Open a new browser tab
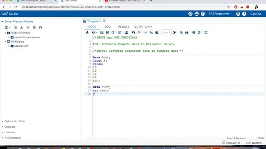The image size is (266, 149). (x=151, y=1)
